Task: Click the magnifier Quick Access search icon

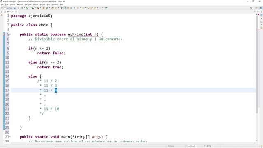Action: click(x=251, y=8)
